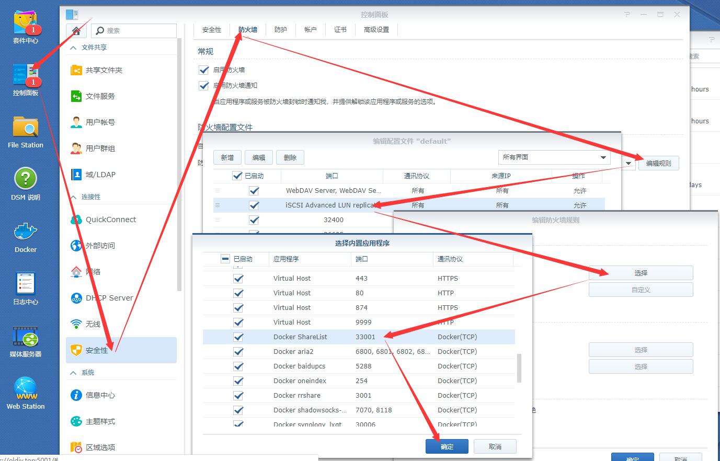
Task: Launch Docker from the desktop
Action: pos(25,236)
